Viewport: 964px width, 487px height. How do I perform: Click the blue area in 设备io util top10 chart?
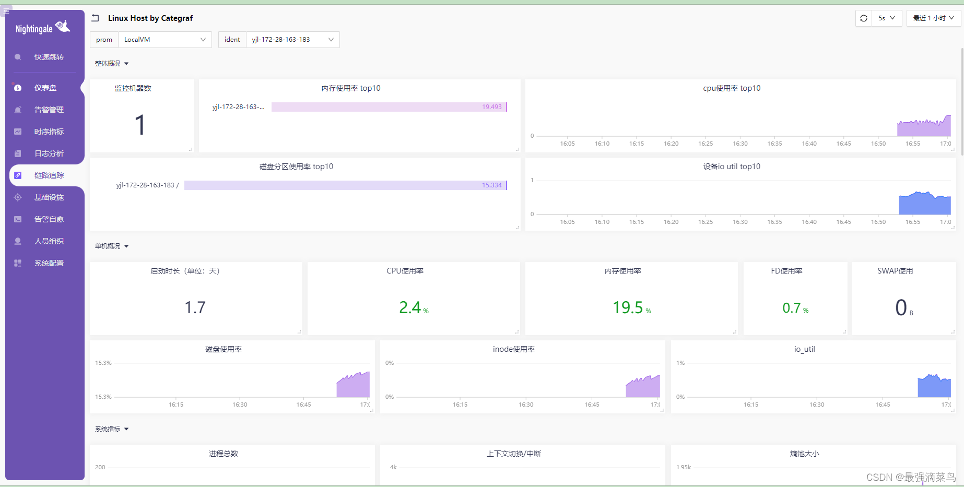[x=925, y=205]
